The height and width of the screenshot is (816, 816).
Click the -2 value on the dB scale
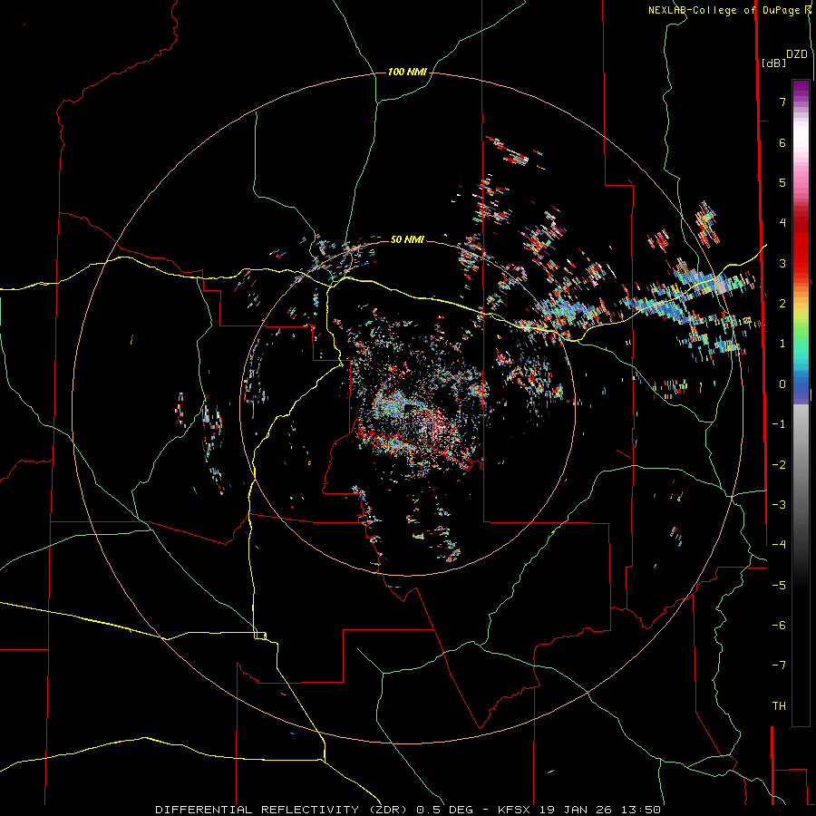click(779, 464)
